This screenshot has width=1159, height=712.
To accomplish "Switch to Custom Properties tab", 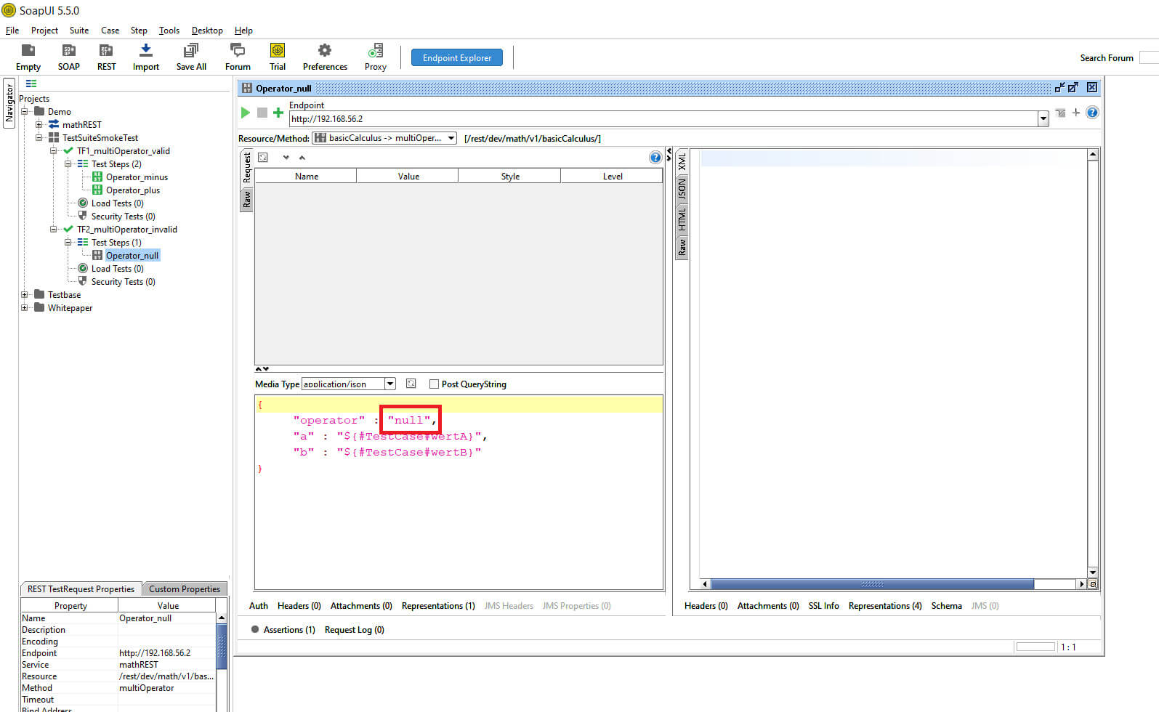I will point(185,589).
